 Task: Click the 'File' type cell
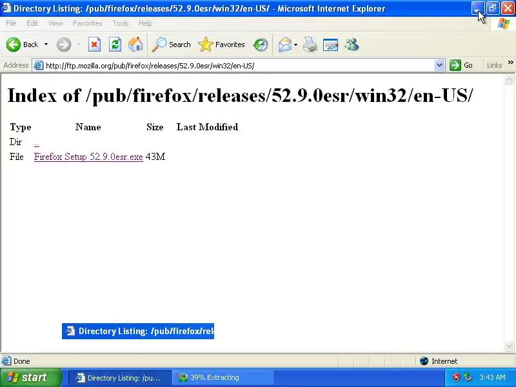(17, 157)
